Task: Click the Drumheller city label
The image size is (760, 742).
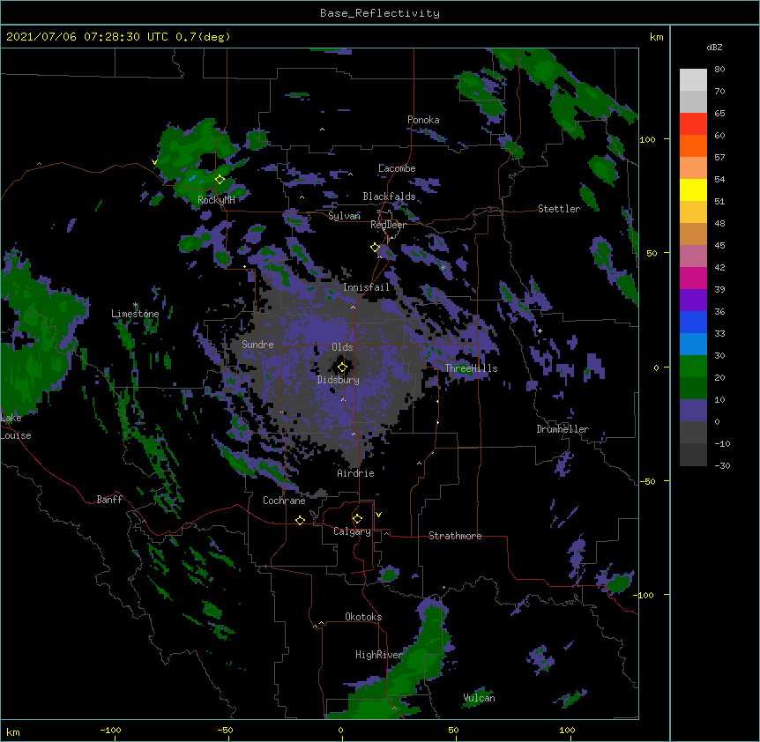Action: coord(563,429)
